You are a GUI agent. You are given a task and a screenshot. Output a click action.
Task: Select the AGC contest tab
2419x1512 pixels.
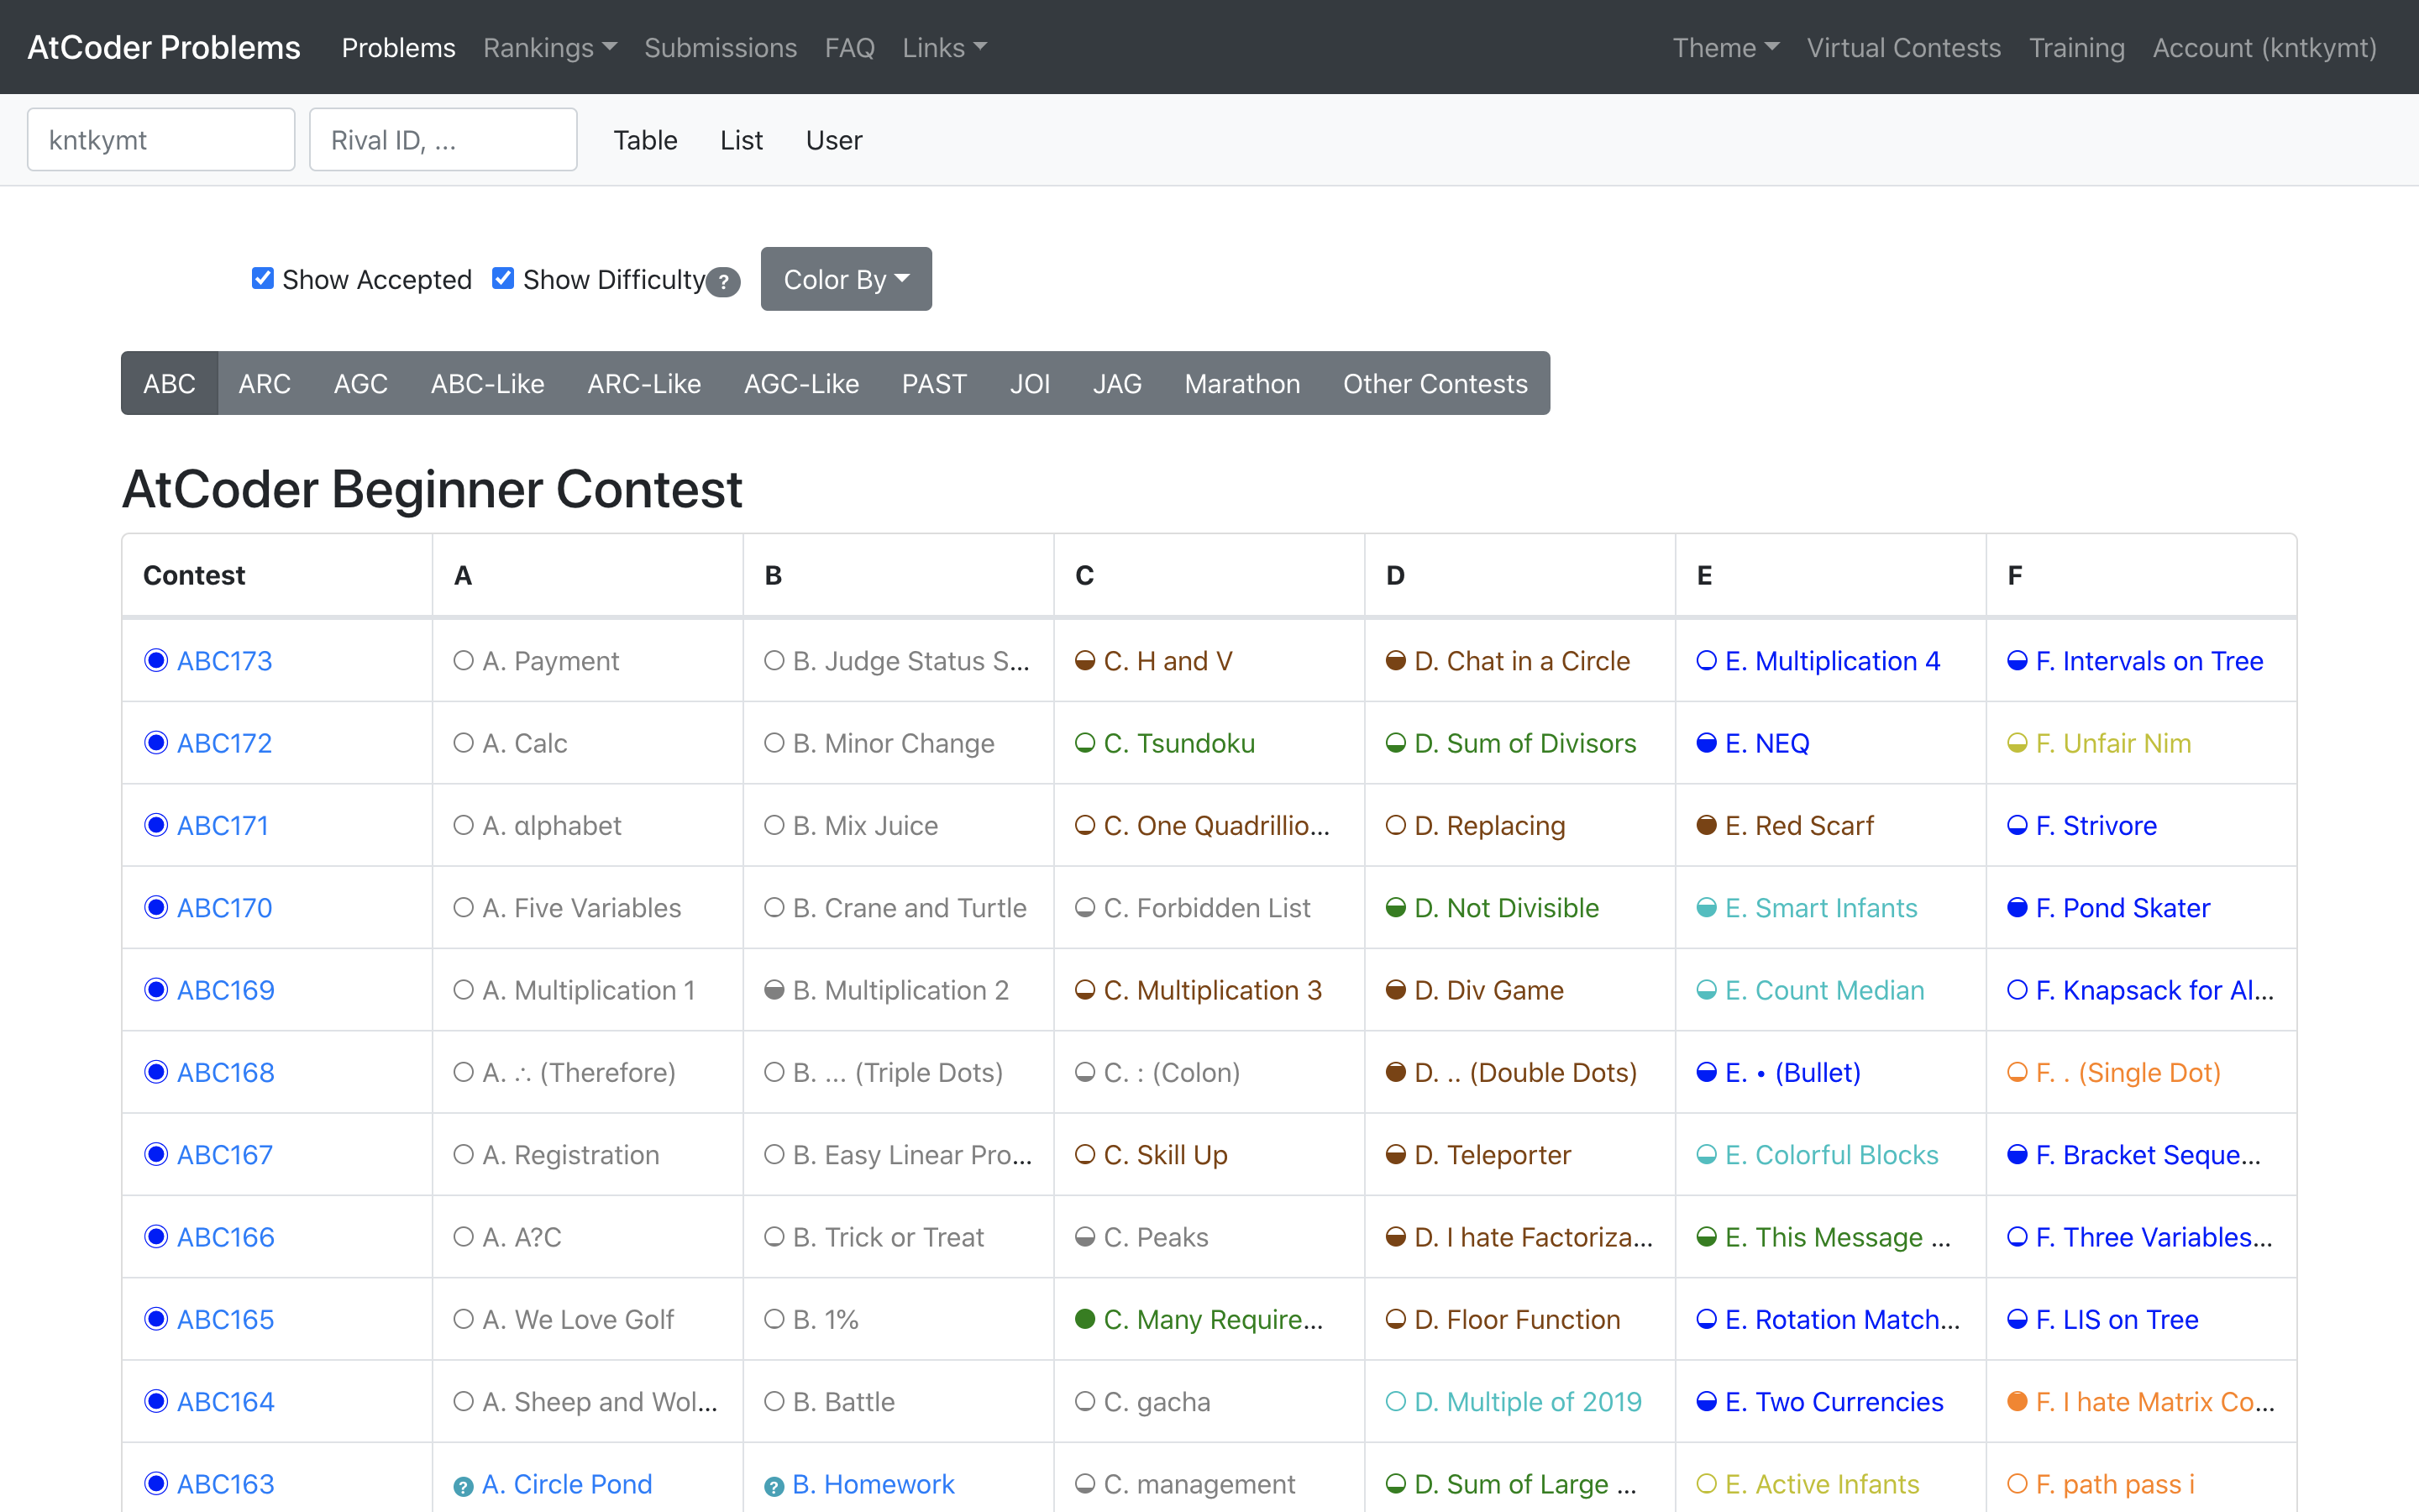click(359, 383)
